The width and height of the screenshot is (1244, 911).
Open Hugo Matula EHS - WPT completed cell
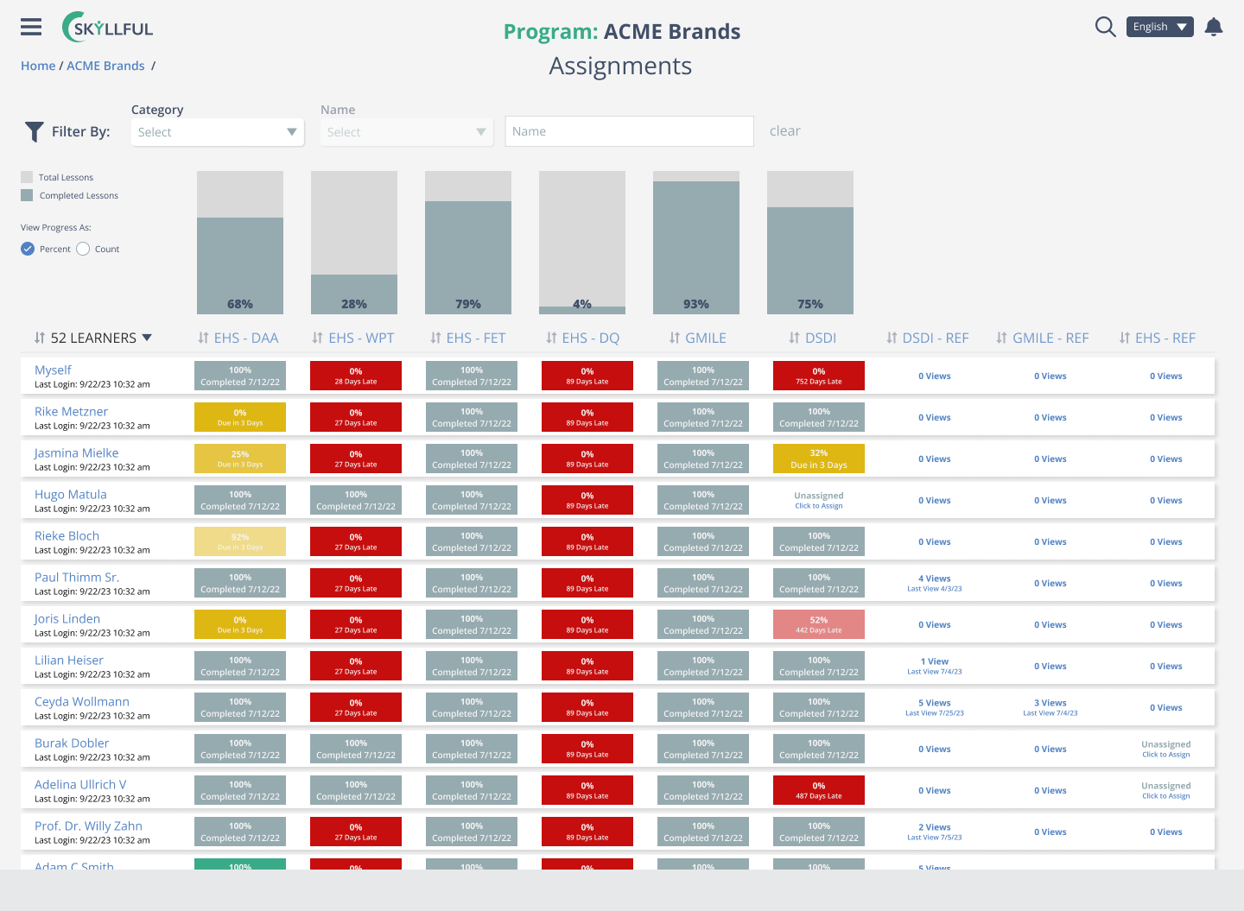click(x=356, y=500)
